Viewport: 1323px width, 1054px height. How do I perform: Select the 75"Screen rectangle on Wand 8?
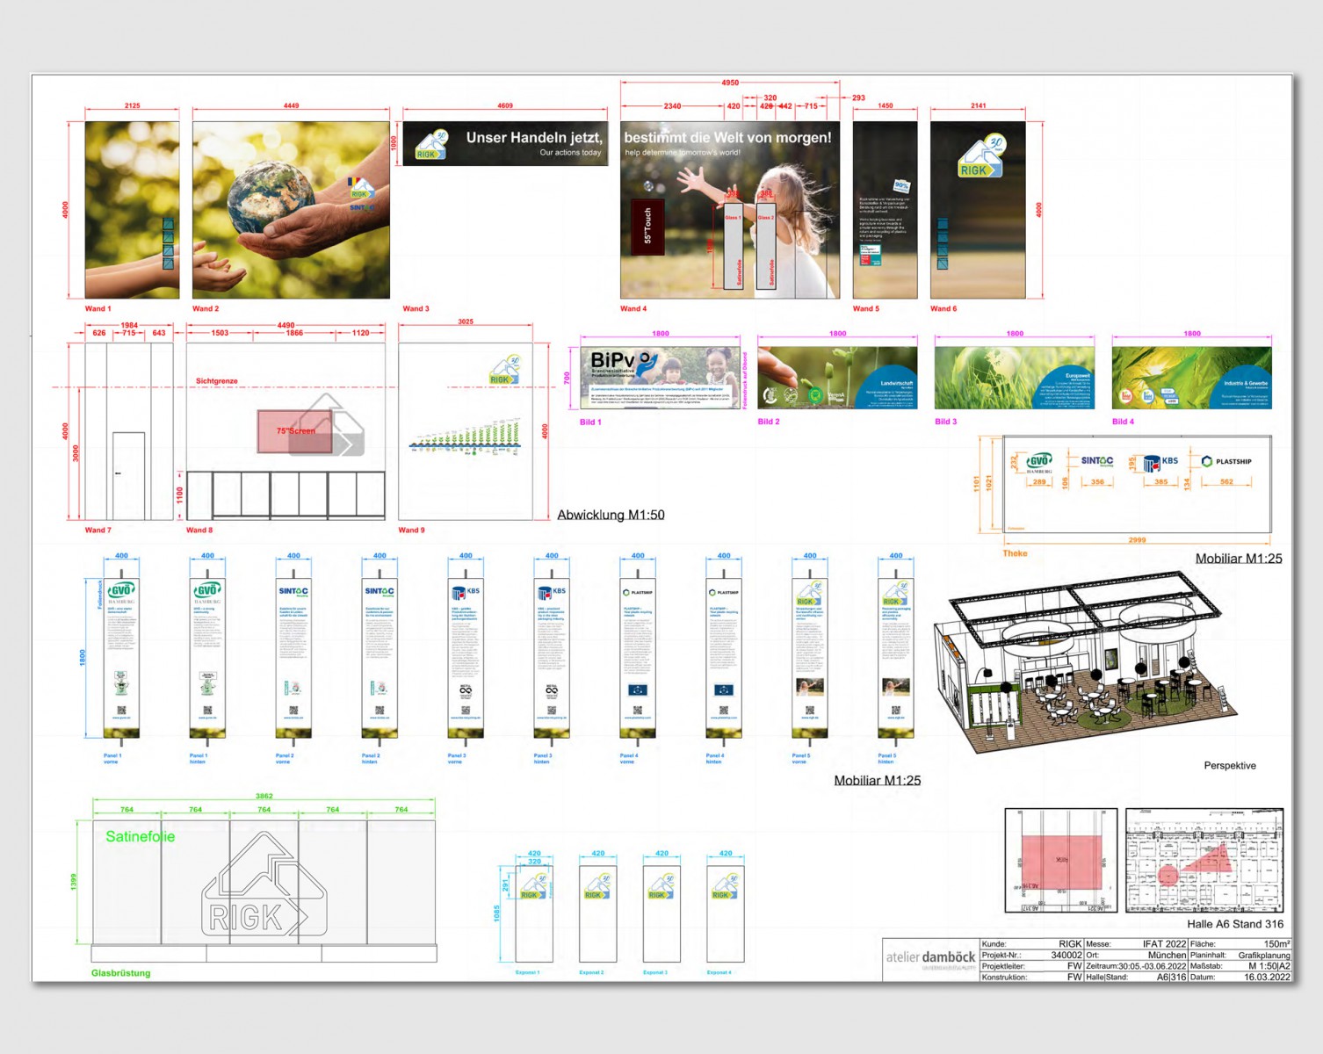pos(295,431)
